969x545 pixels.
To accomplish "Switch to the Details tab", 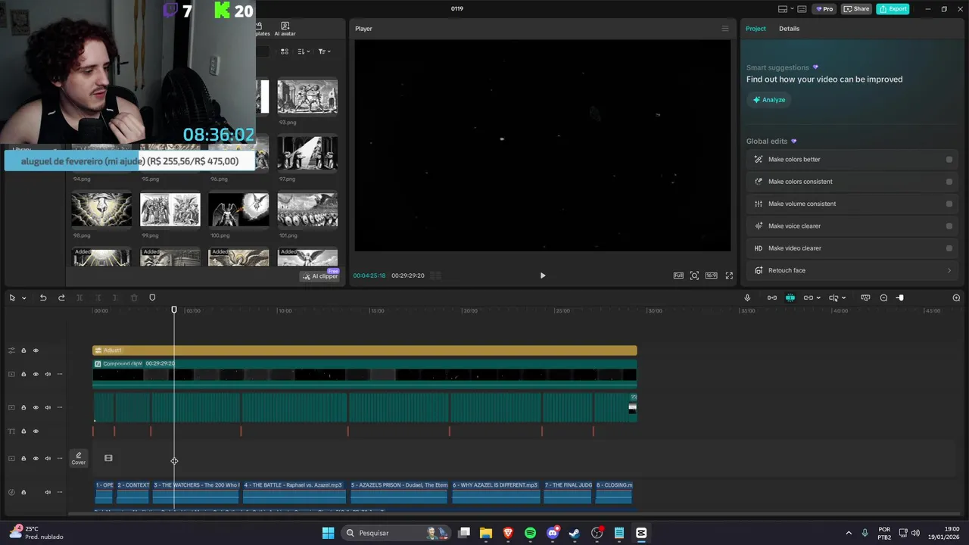I will click(x=789, y=29).
